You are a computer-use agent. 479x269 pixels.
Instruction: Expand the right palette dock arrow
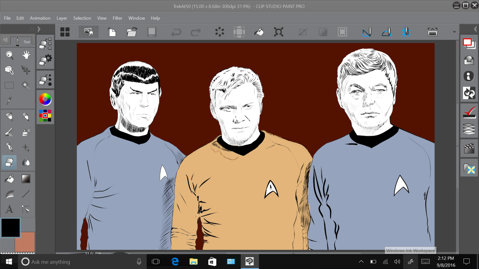475,29
